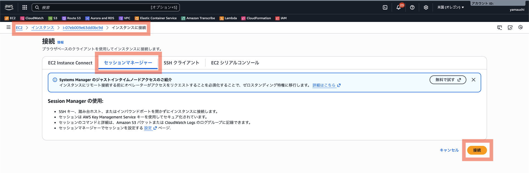Open the IAM bookmark shortcut

point(281,18)
